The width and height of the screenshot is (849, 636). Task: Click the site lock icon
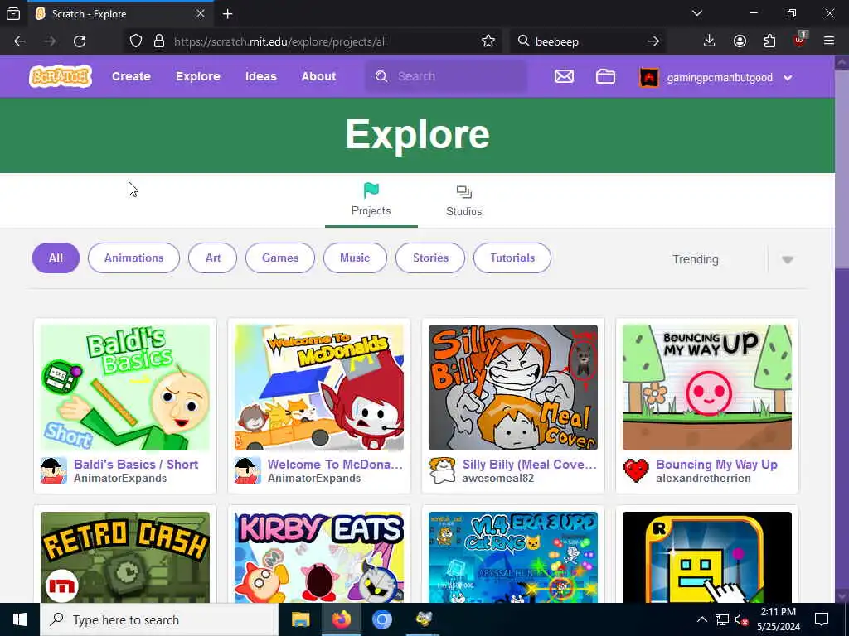(x=158, y=41)
